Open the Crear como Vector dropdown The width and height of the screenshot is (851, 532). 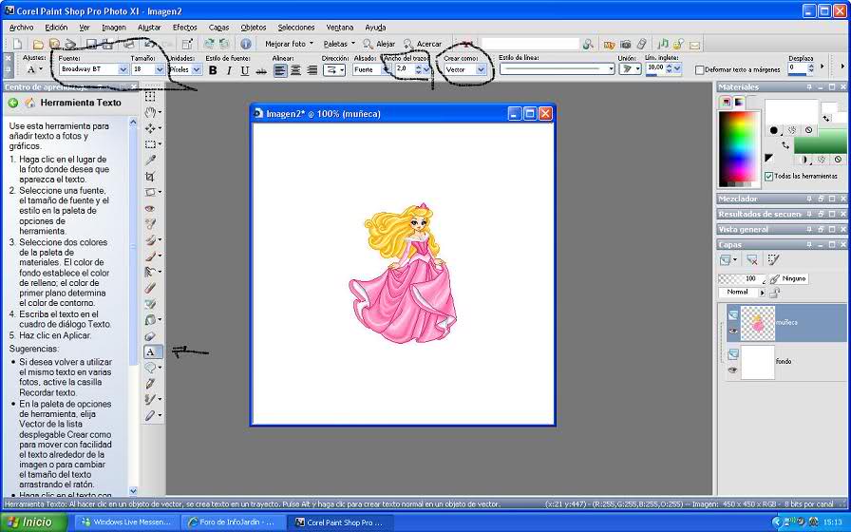tap(481, 69)
